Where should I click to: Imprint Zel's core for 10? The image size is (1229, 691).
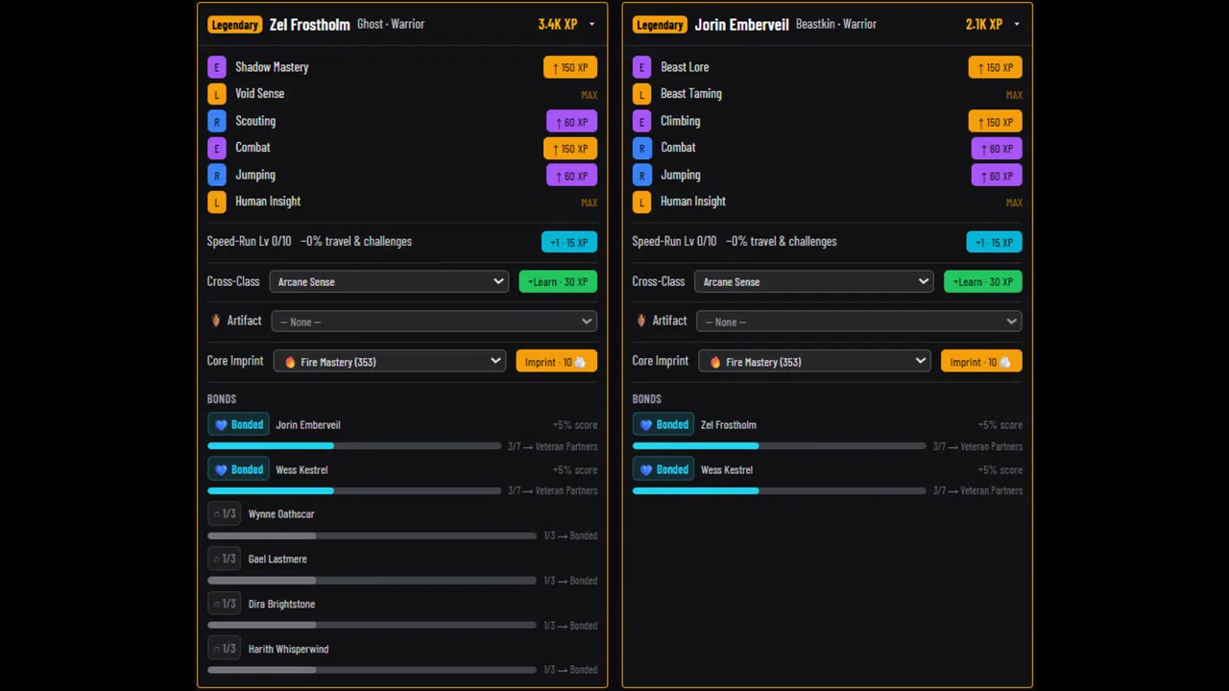pos(556,362)
